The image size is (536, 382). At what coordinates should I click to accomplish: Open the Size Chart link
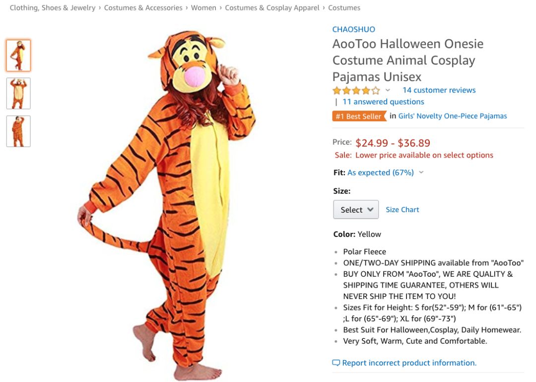point(402,210)
